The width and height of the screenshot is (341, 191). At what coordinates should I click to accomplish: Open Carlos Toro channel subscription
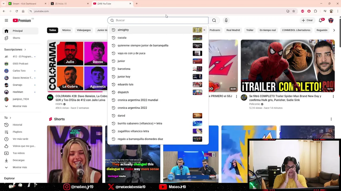[21, 71]
